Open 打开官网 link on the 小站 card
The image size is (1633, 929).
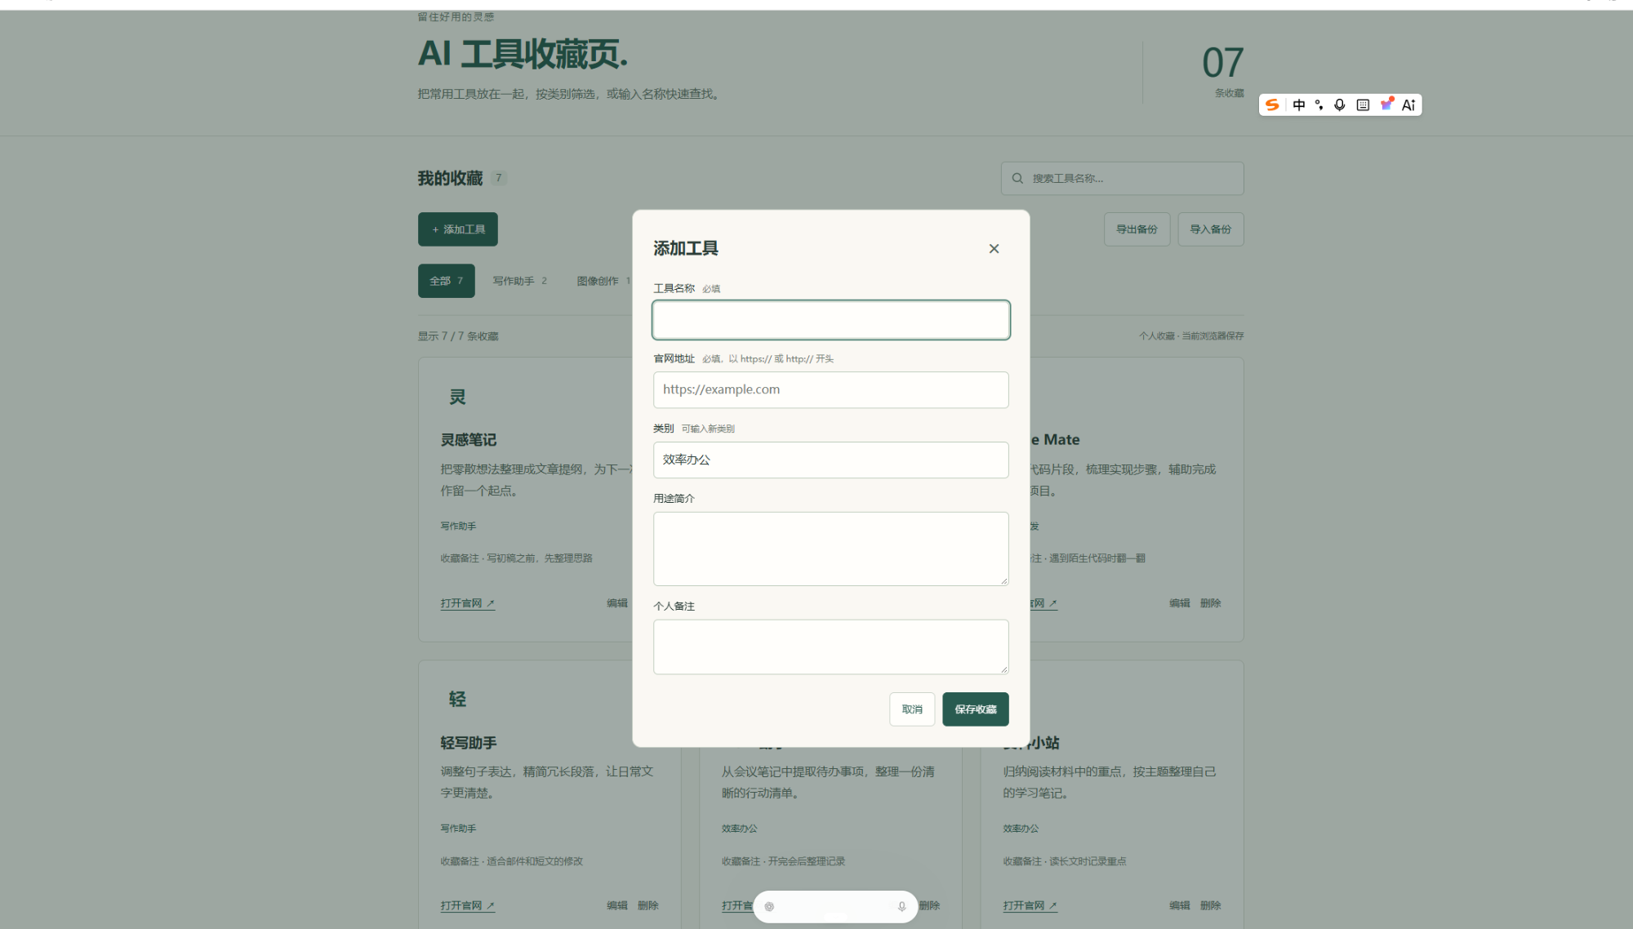tap(1030, 905)
